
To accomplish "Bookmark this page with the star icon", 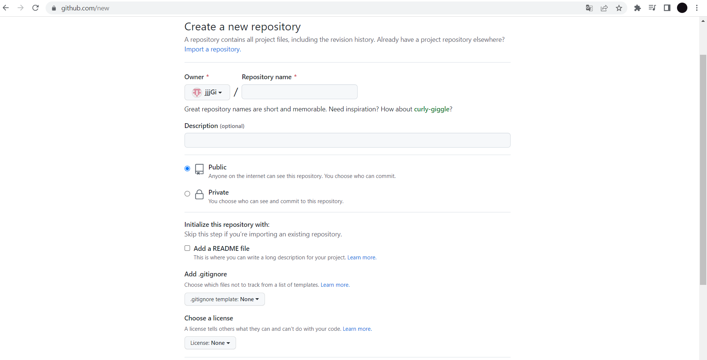I will point(619,8).
